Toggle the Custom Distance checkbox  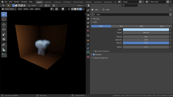point(96,51)
